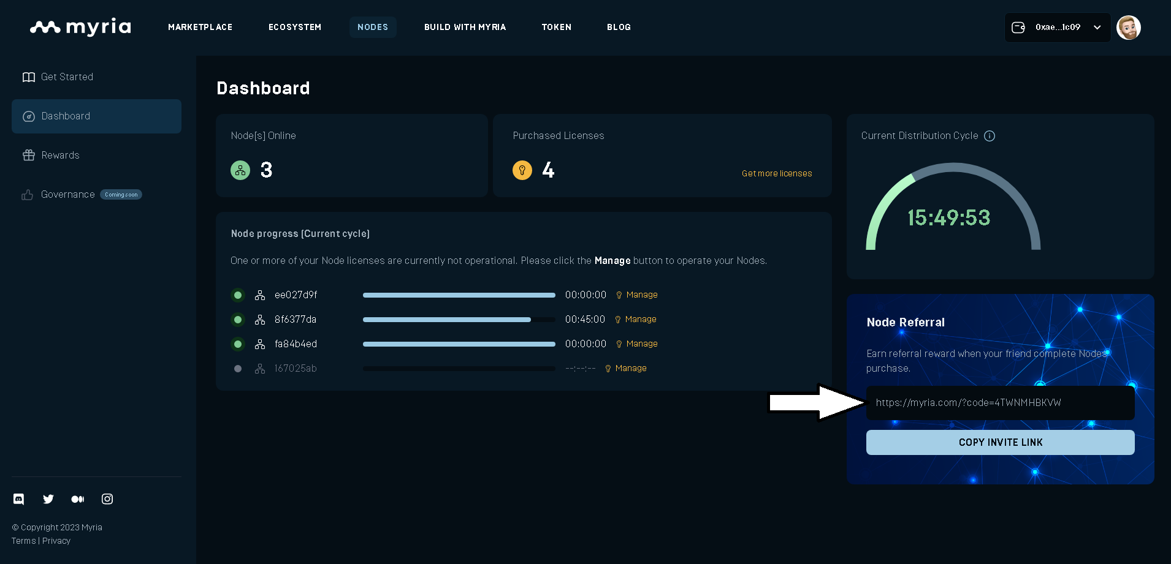This screenshot has height=564, width=1171.
Task: Click the Rewards gift icon
Action: tap(29, 156)
